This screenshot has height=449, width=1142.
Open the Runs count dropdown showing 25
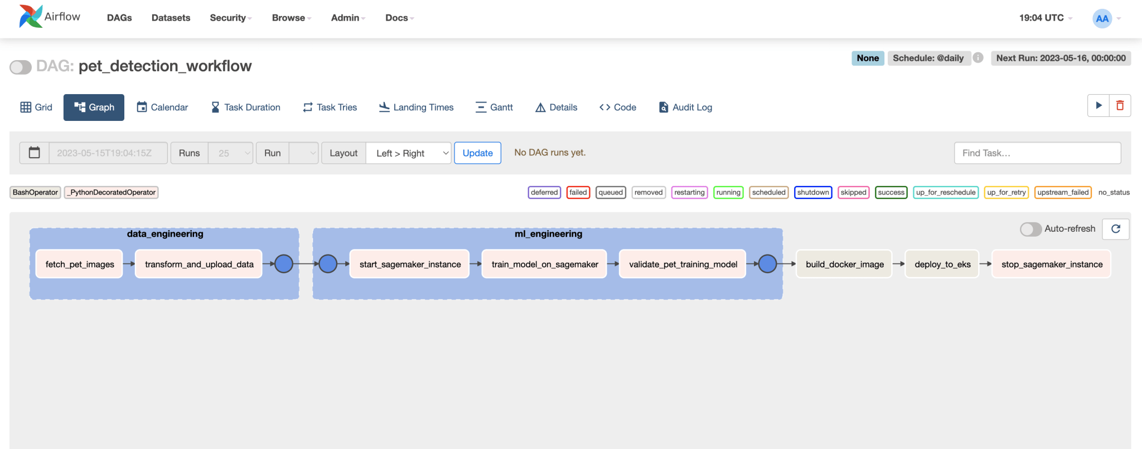231,153
